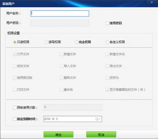Select the 完全权限 radio button

[76, 42]
